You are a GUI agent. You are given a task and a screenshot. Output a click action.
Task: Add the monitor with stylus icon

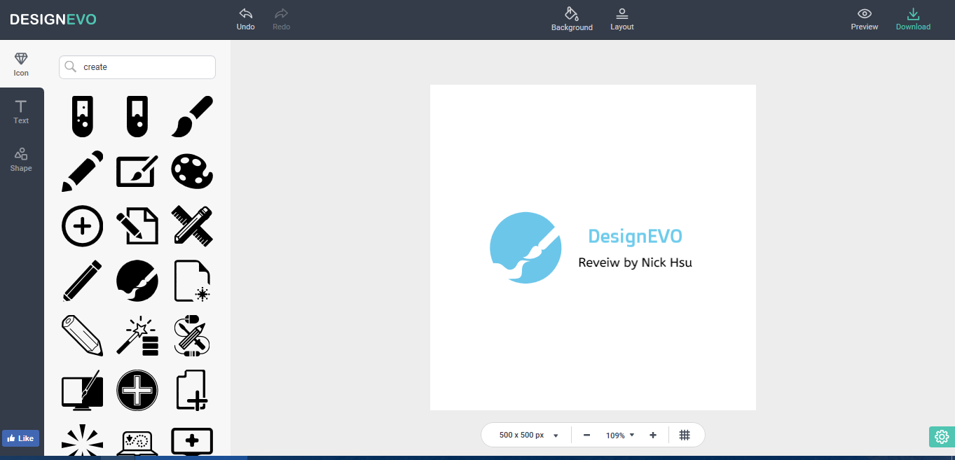click(83, 390)
